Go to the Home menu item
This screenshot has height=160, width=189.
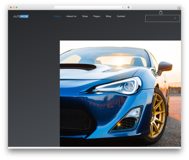pyautogui.click(x=57, y=16)
